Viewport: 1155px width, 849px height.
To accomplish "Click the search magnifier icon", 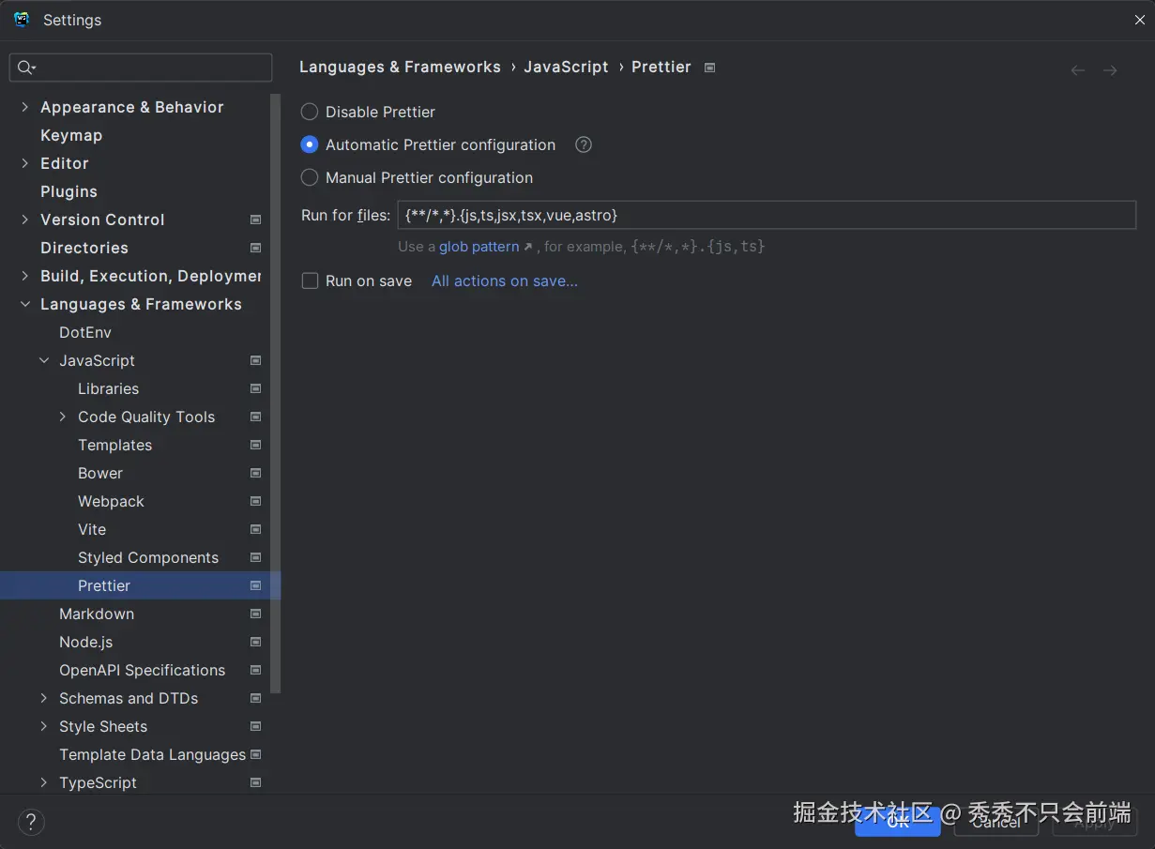I will click(x=26, y=67).
